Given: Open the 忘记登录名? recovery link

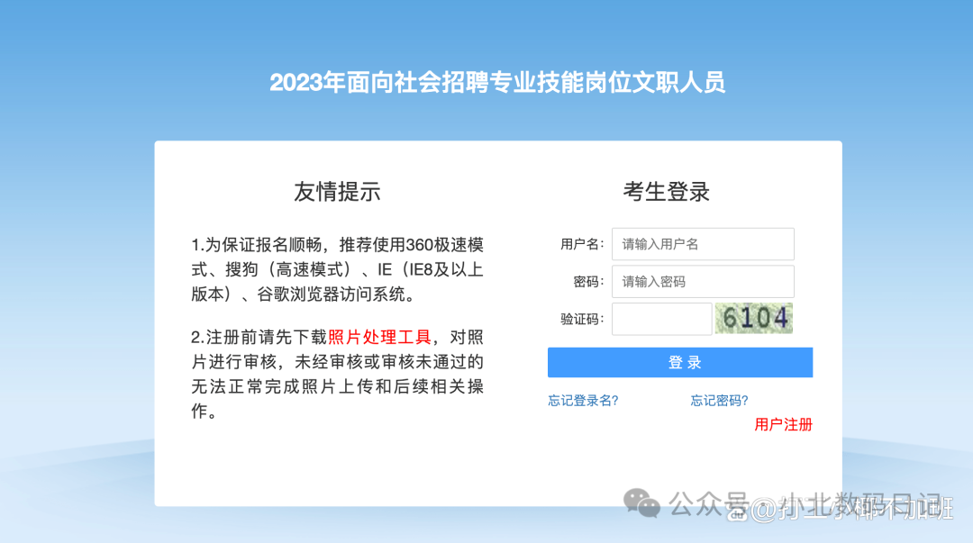Looking at the screenshot, I should pyautogui.click(x=581, y=400).
